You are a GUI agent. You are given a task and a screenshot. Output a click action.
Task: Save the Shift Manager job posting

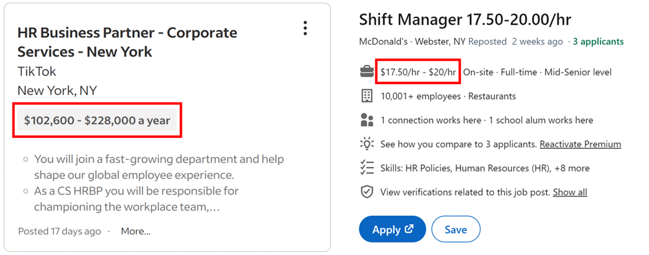pos(456,229)
